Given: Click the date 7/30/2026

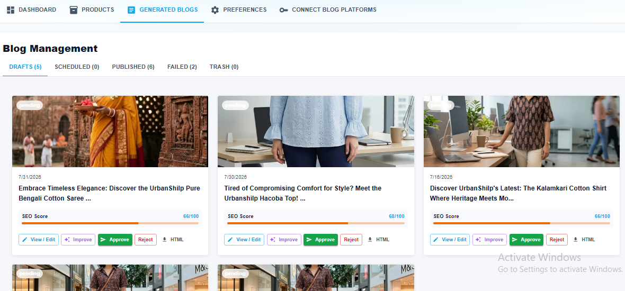Looking at the screenshot, I should [236, 177].
